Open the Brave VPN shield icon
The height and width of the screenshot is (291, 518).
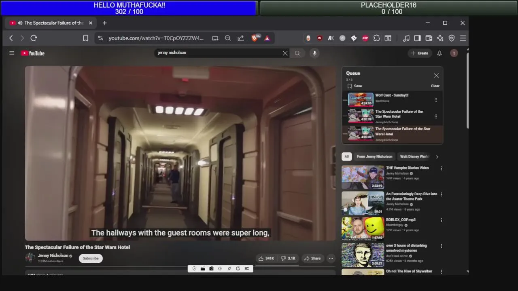tap(452, 38)
